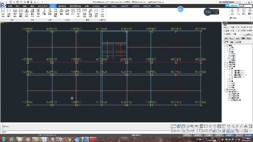Click the shrink text A- icon
Screen dimensions: 253x142
[x=241, y=126]
